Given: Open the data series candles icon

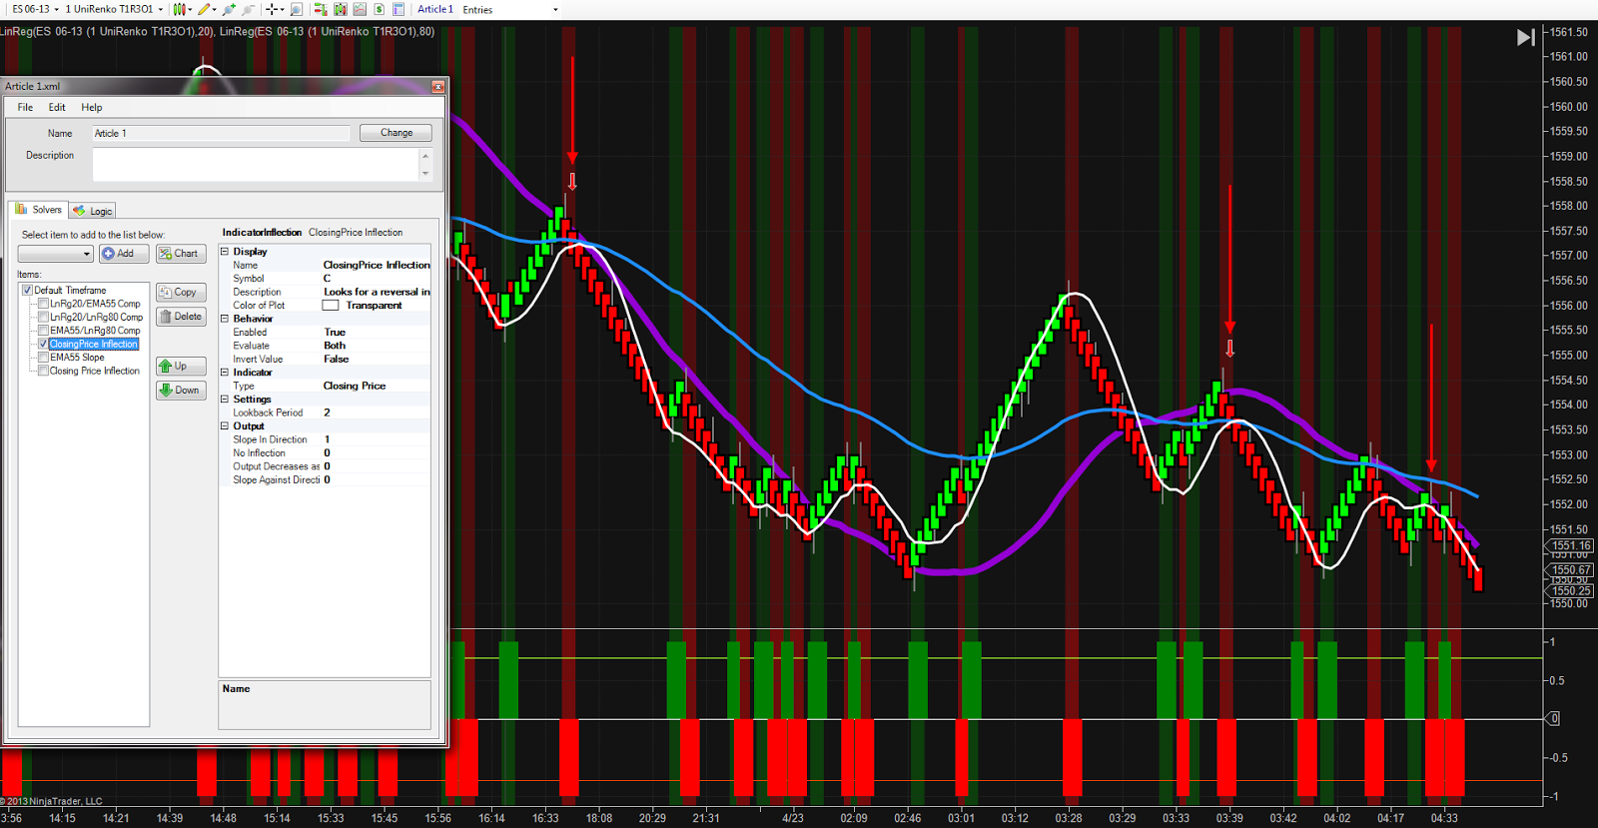Looking at the screenshot, I should 341,9.
